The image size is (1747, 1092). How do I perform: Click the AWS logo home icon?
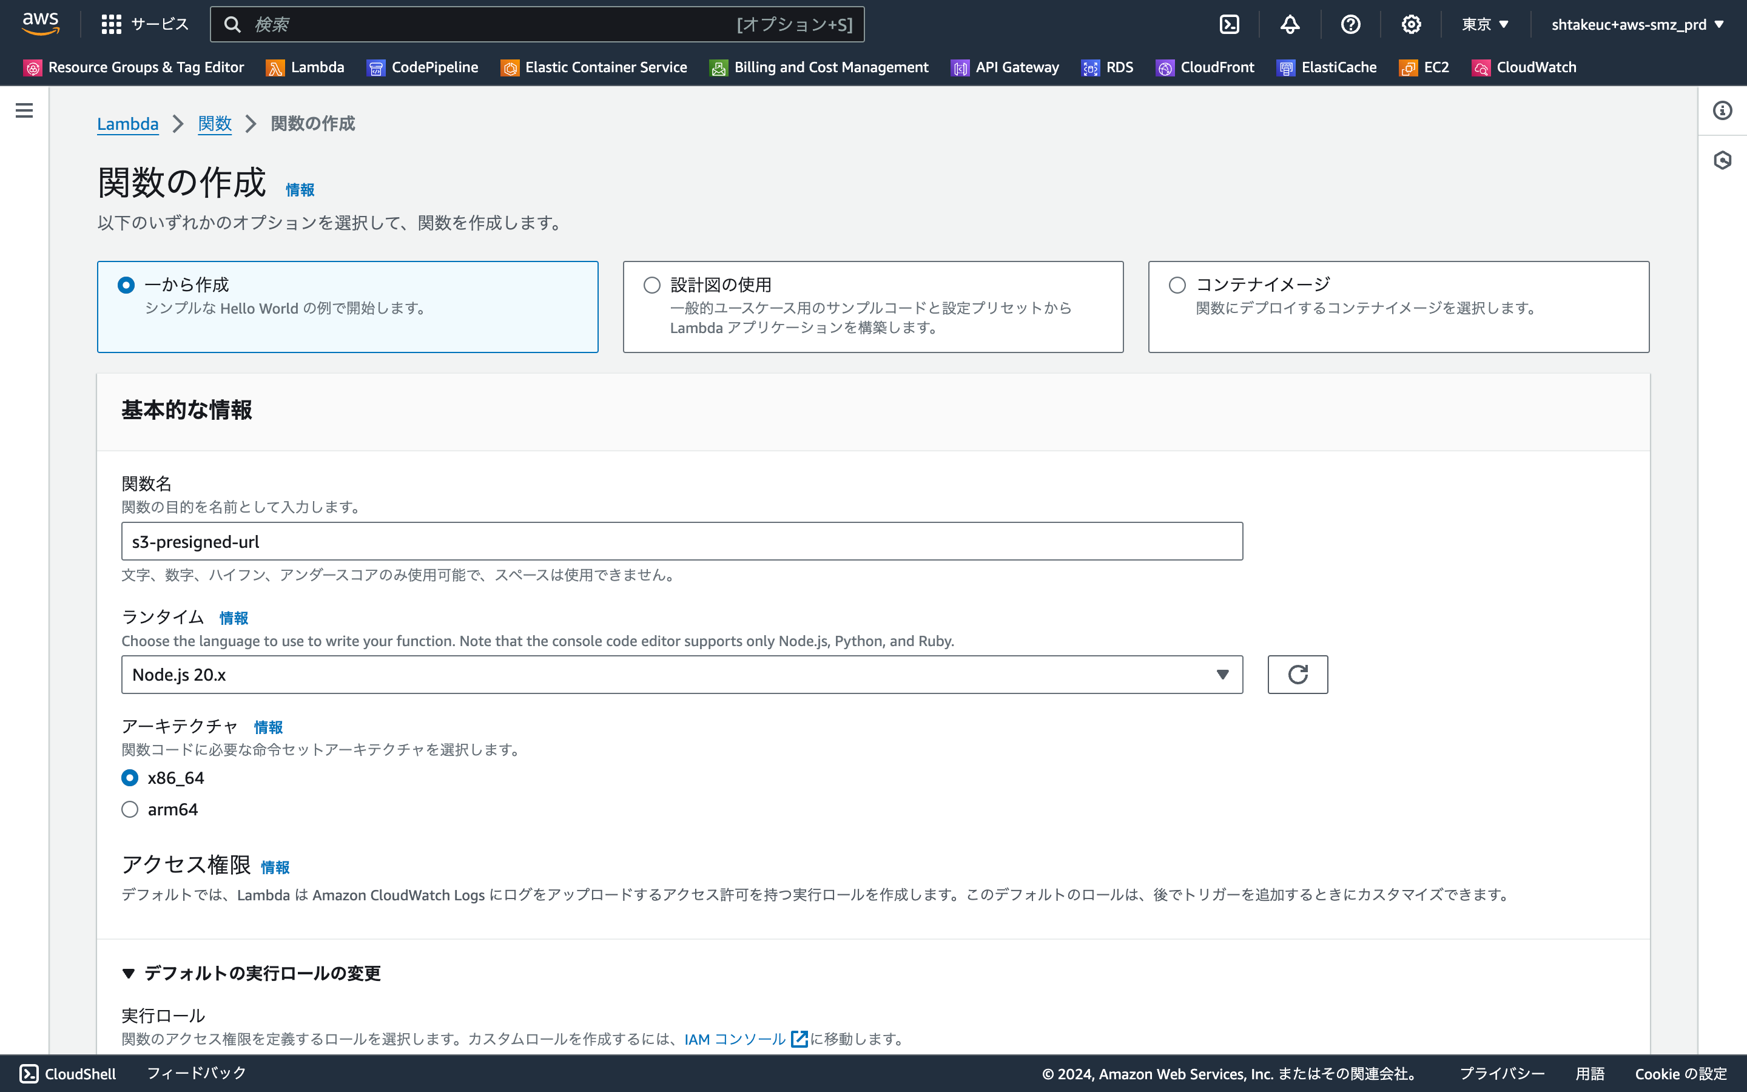41,24
